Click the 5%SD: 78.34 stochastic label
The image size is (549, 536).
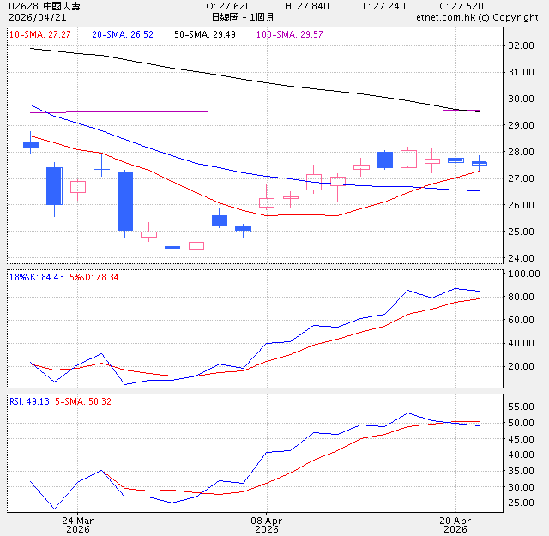click(x=94, y=277)
